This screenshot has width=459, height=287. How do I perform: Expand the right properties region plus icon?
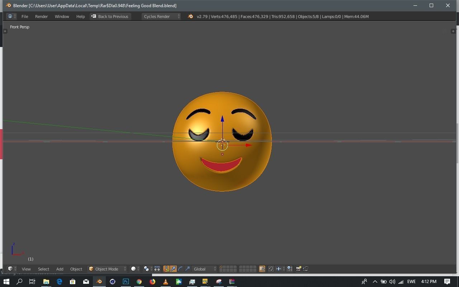[x=453, y=31]
